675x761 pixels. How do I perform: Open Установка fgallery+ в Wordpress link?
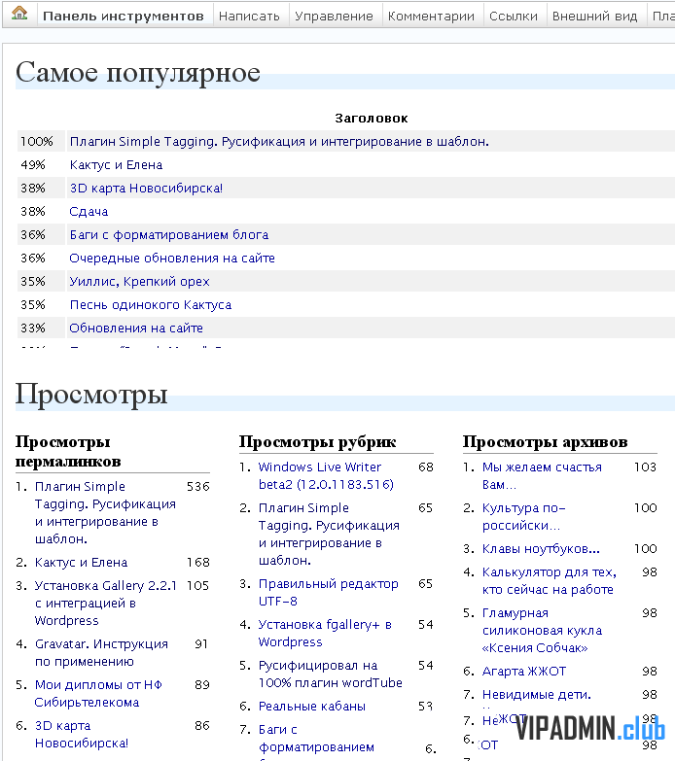pyautogui.click(x=325, y=634)
